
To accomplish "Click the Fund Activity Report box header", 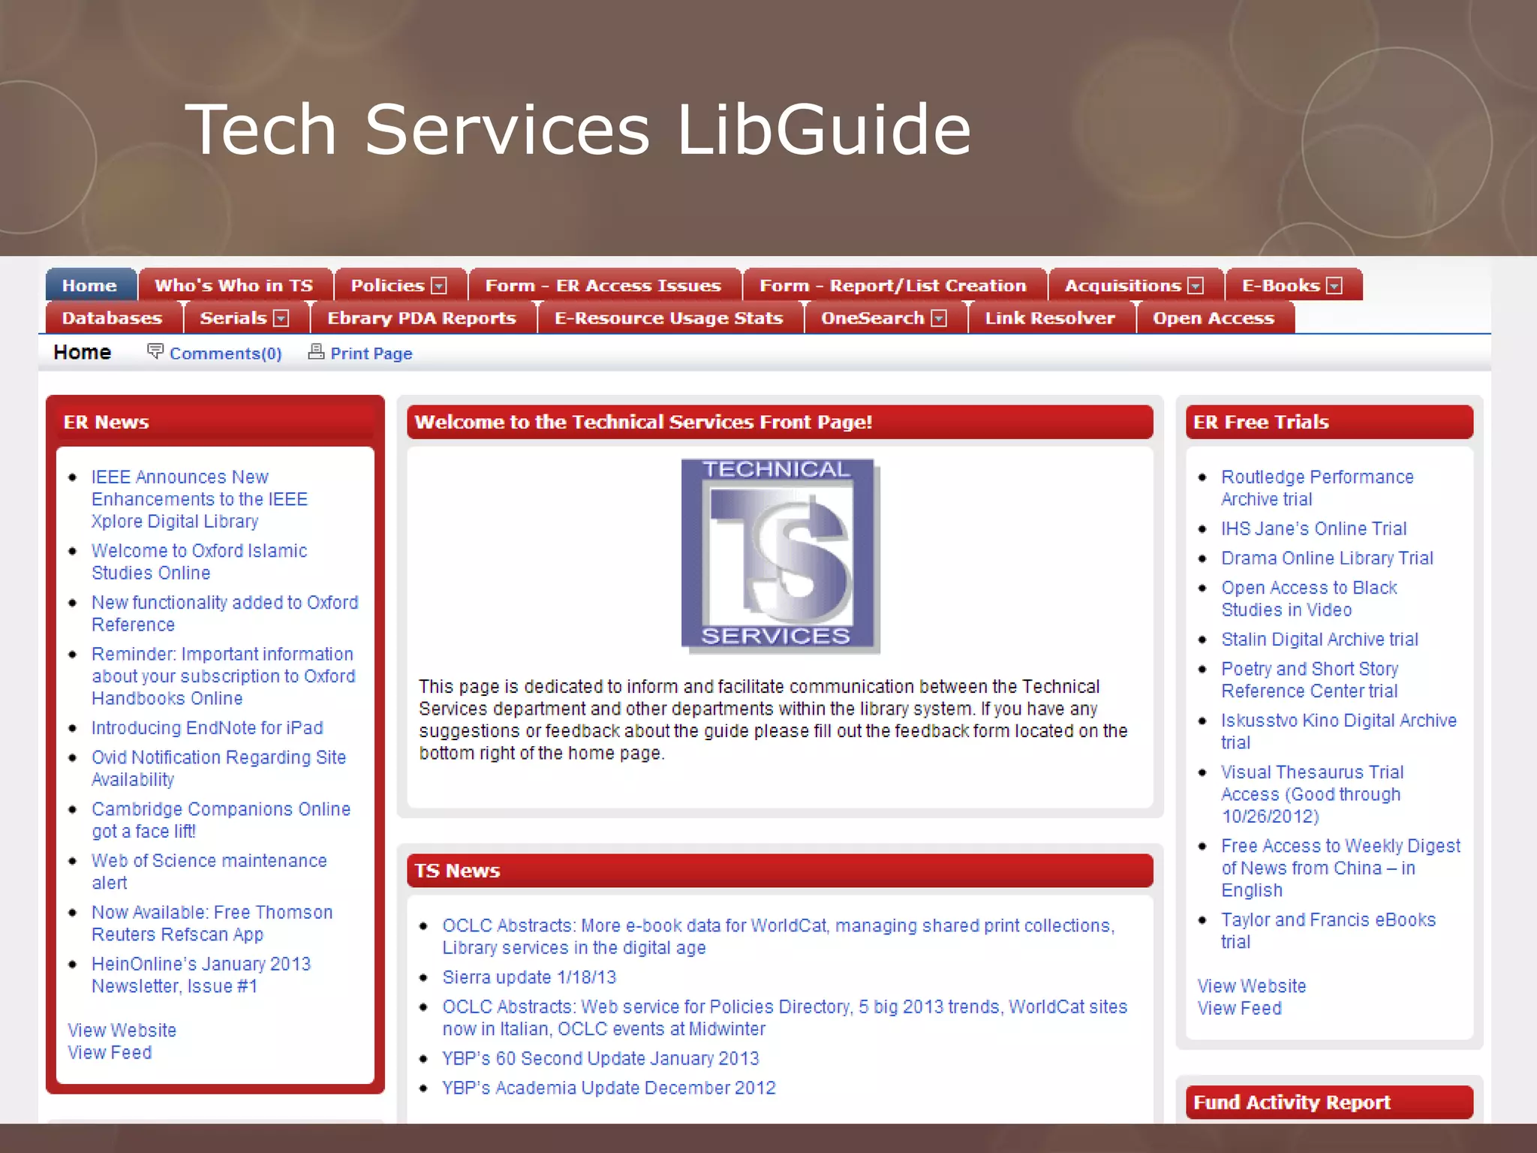I will tap(1329, 1102).
